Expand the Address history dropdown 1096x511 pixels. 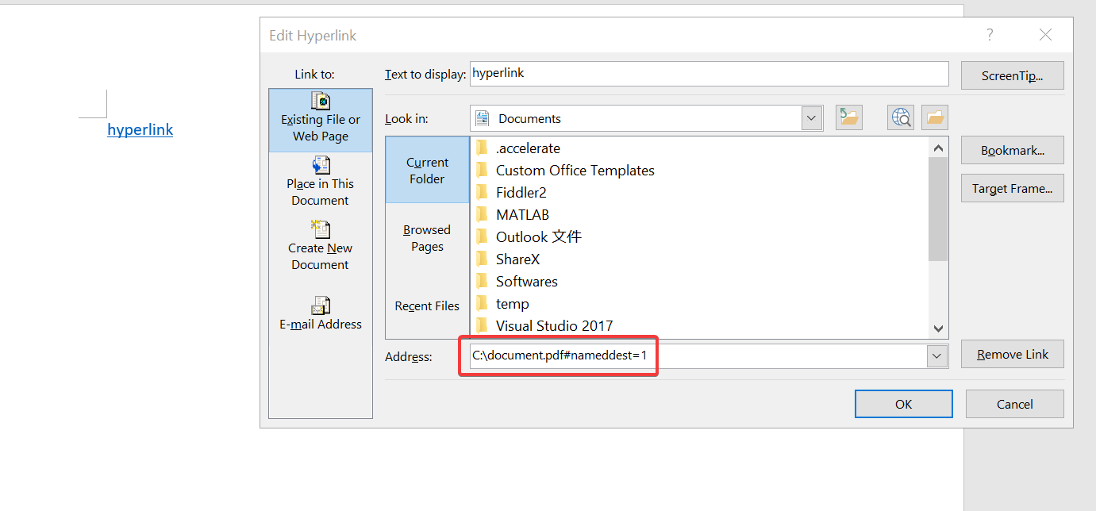pos(937,356)
